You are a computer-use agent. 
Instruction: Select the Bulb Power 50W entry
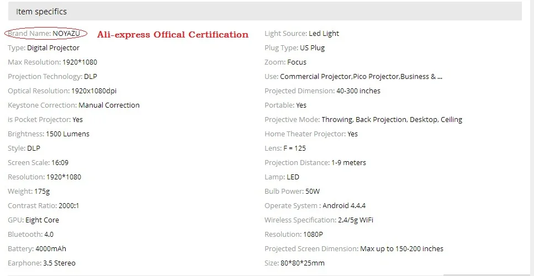pyautogui.click(x=292, y=191)
